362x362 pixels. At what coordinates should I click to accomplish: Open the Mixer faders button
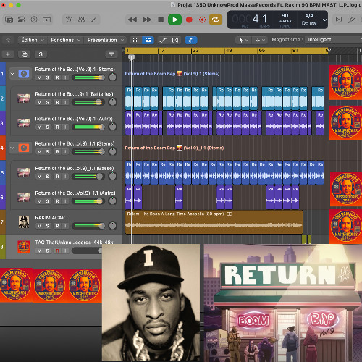coord(81,20)
